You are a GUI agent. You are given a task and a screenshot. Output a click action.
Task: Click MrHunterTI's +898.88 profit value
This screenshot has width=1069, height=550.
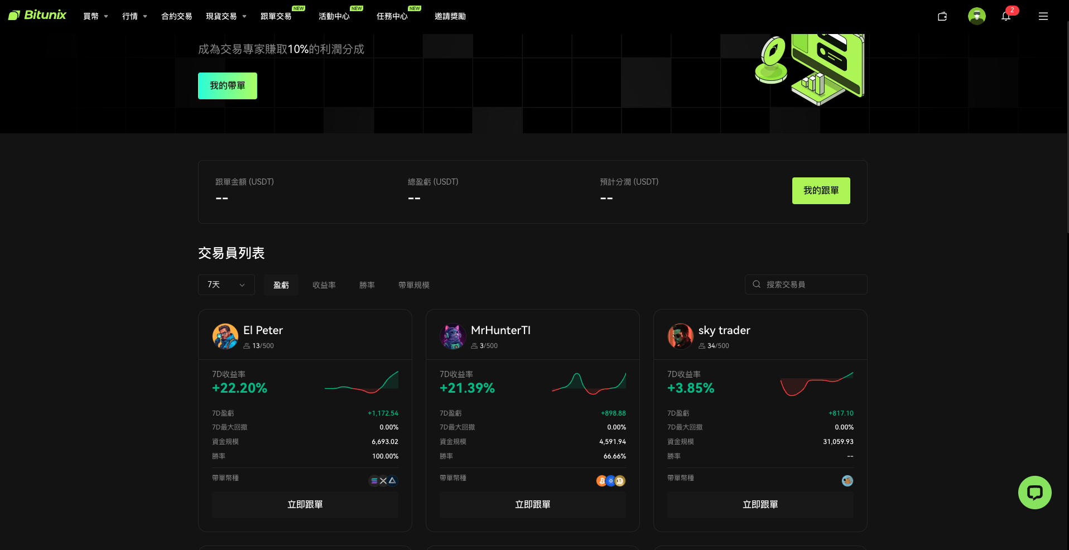click(613, 413)
